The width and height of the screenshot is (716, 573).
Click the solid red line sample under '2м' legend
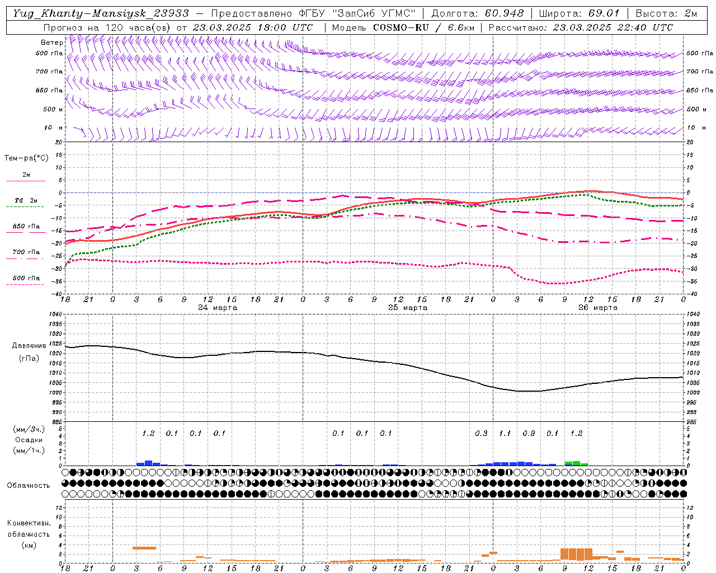26,181
